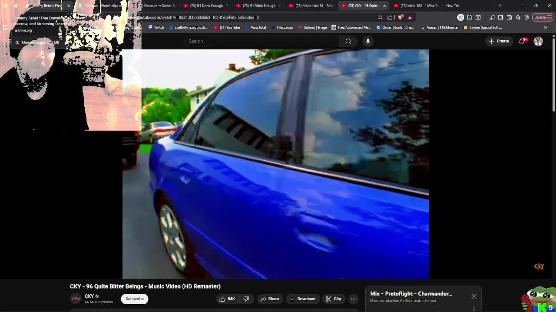Open the Order Details | Che... bookmark

395,27
